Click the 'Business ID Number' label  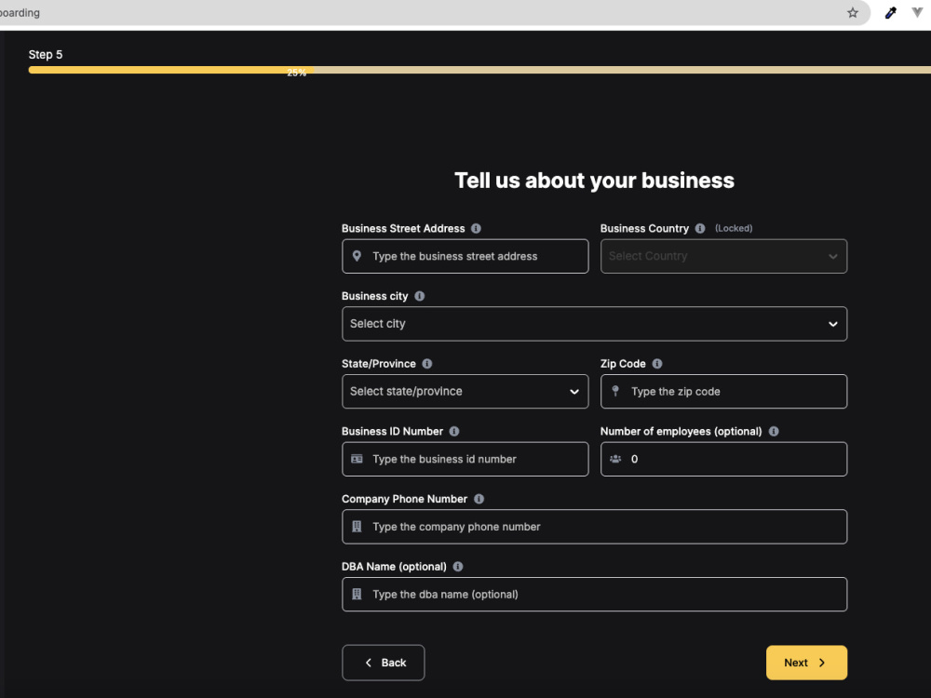click(x=392, y=432)
